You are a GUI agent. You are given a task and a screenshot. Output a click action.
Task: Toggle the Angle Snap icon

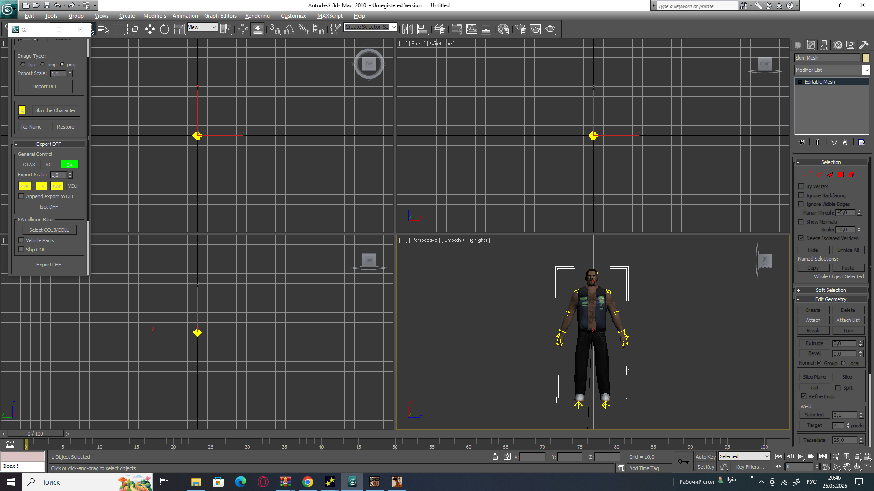click(289, 29)
